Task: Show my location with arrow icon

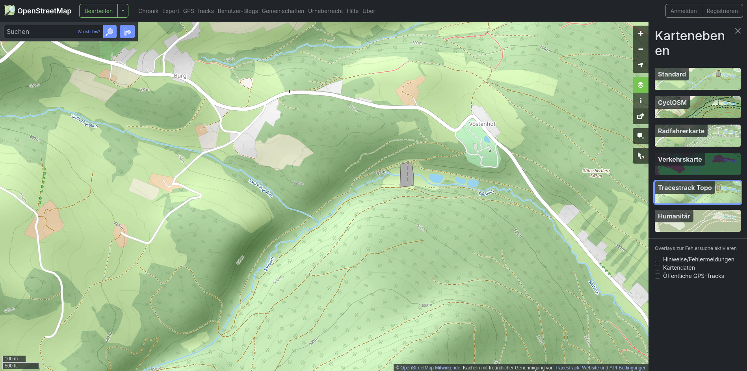Action: coord(641,65)
